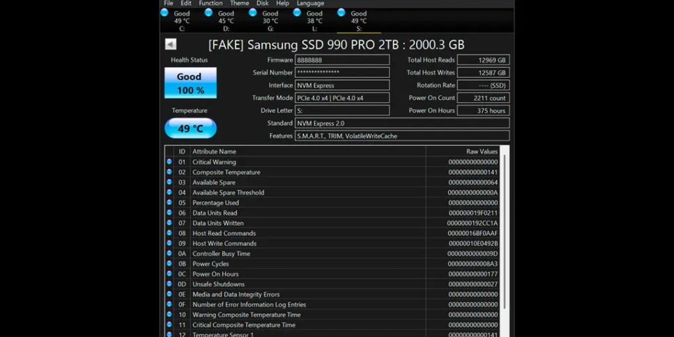Open the Edit menu
The width and height of the screenshot is (674, 337).
(x=186, y=3)
